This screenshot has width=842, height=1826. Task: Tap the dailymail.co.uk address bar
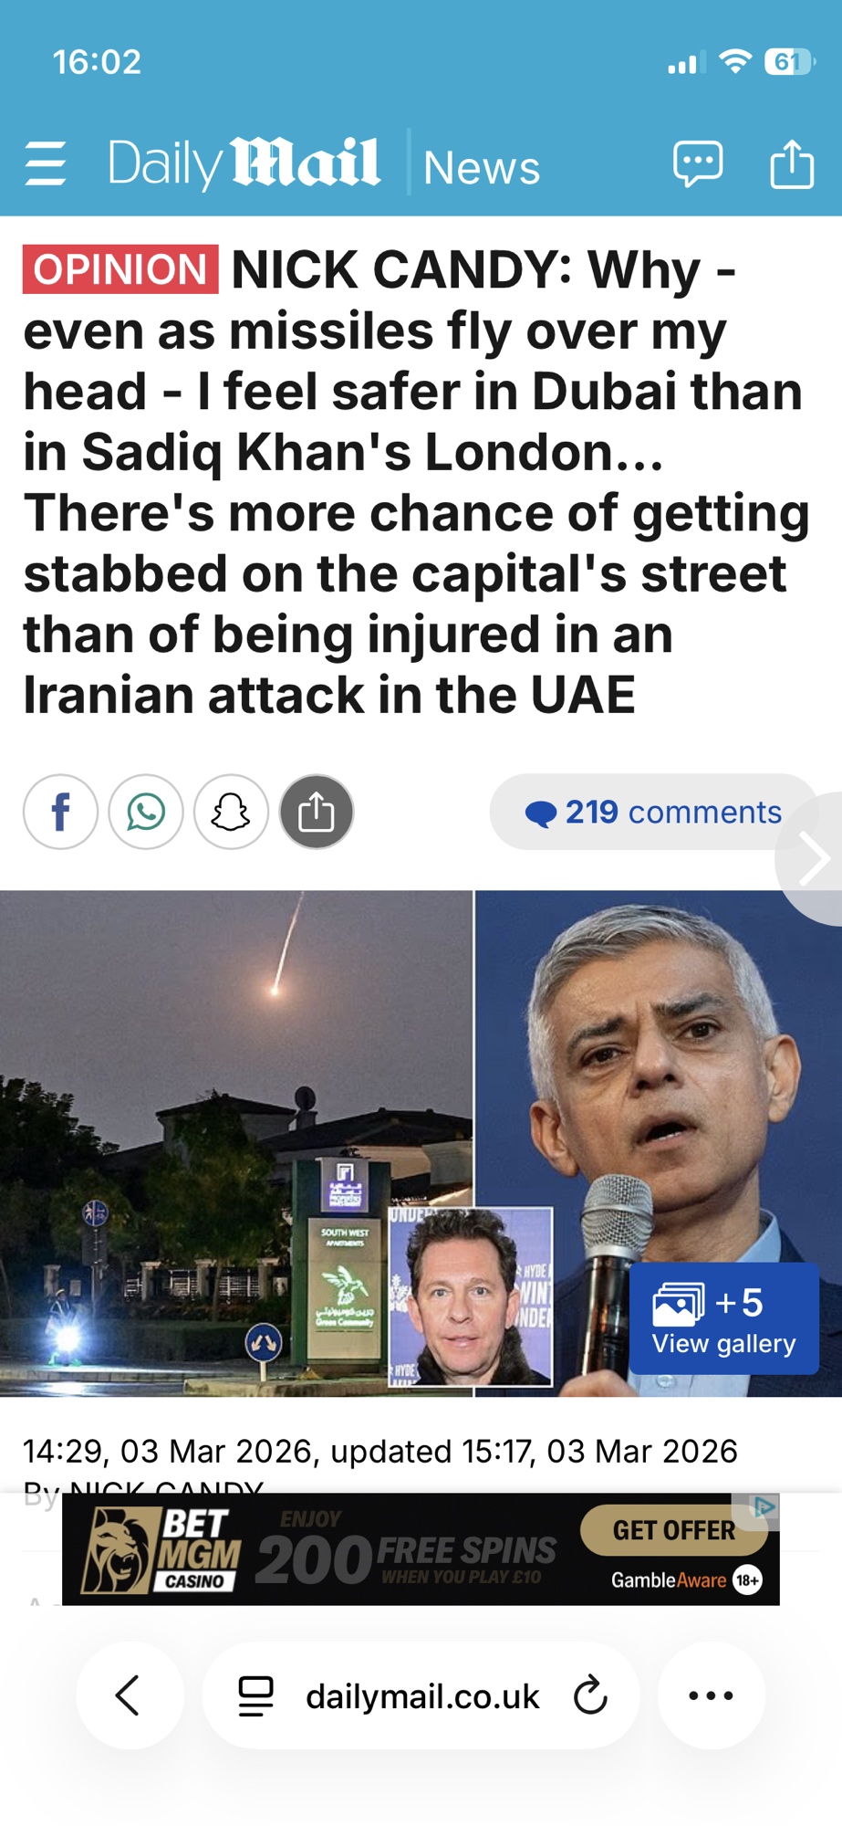[x=421, y=1695]
